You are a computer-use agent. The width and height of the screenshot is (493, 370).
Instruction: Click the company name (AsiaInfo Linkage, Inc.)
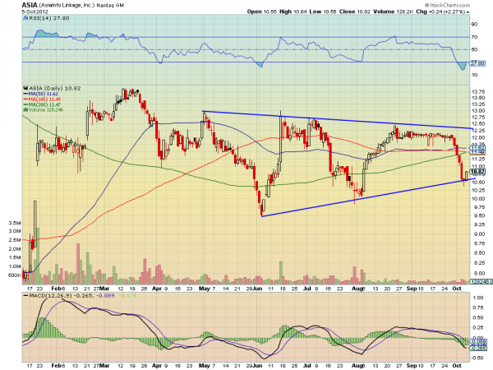pos(67,6)
